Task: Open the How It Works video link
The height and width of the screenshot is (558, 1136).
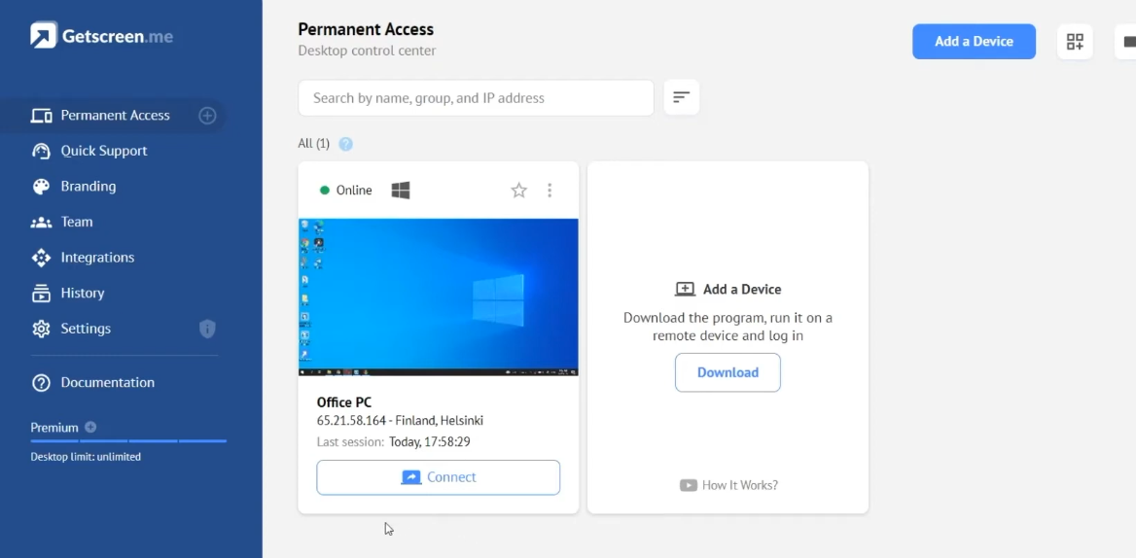Action: 728,485
